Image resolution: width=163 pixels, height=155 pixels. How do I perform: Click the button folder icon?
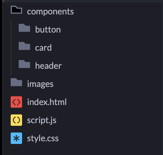(x=24, y=28)
